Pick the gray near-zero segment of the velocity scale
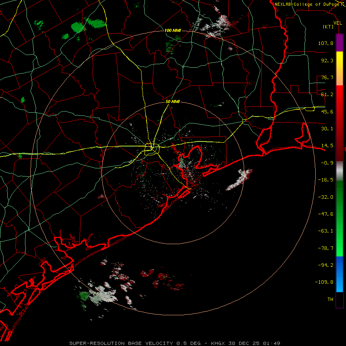Viewport: 346px width, 346px height. pos(339,171)
